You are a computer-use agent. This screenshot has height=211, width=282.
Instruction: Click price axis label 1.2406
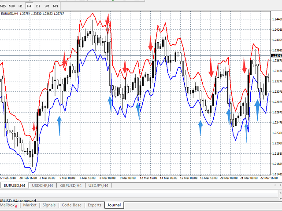pos(277,40)
